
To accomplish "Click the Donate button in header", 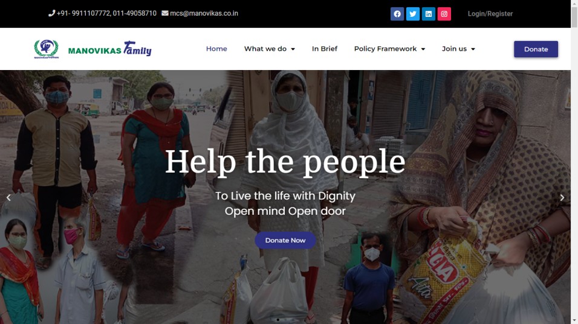I will tap(536, 49).
